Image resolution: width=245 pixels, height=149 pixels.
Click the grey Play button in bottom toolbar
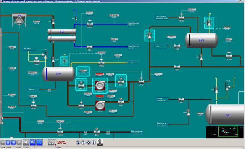point(3,142)
